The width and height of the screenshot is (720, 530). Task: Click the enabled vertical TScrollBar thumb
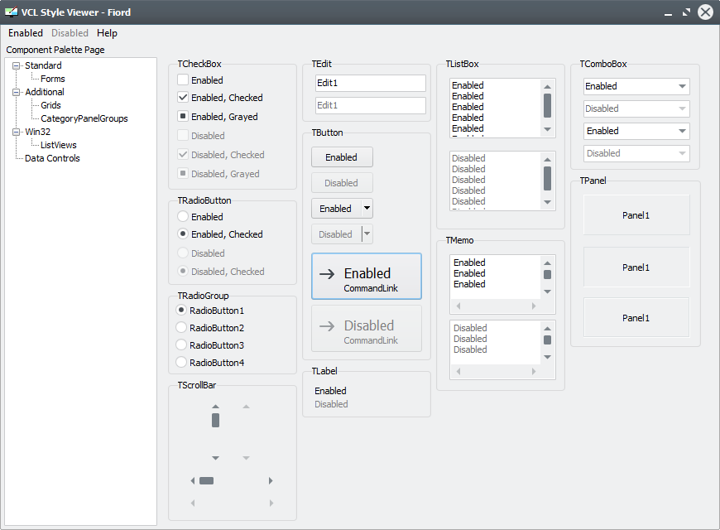215,420
